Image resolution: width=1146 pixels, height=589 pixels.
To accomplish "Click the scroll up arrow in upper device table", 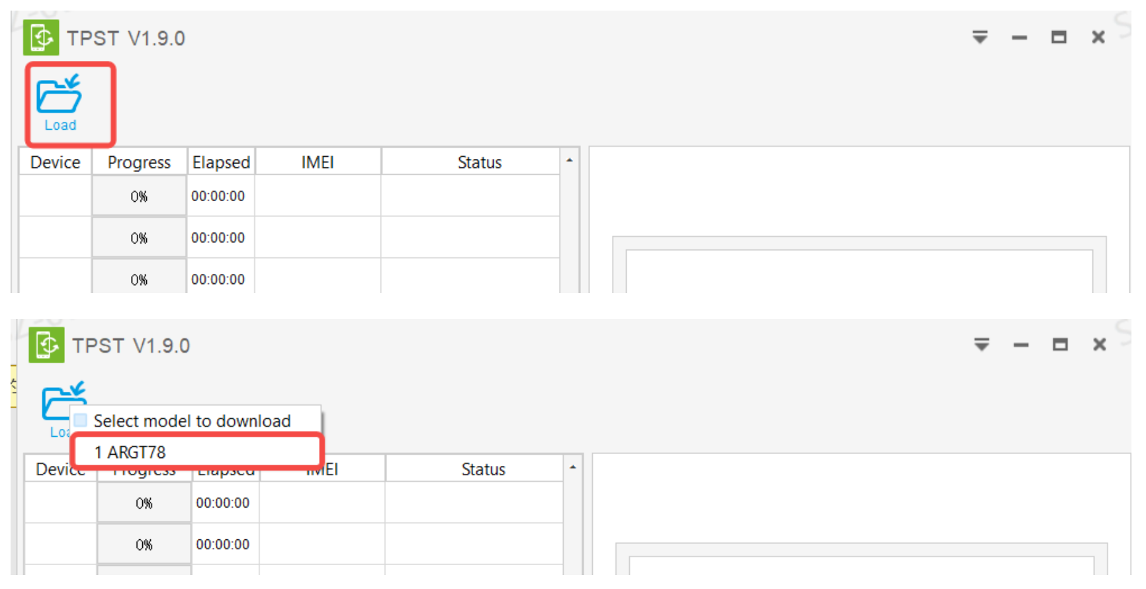I will pos(569,161).
